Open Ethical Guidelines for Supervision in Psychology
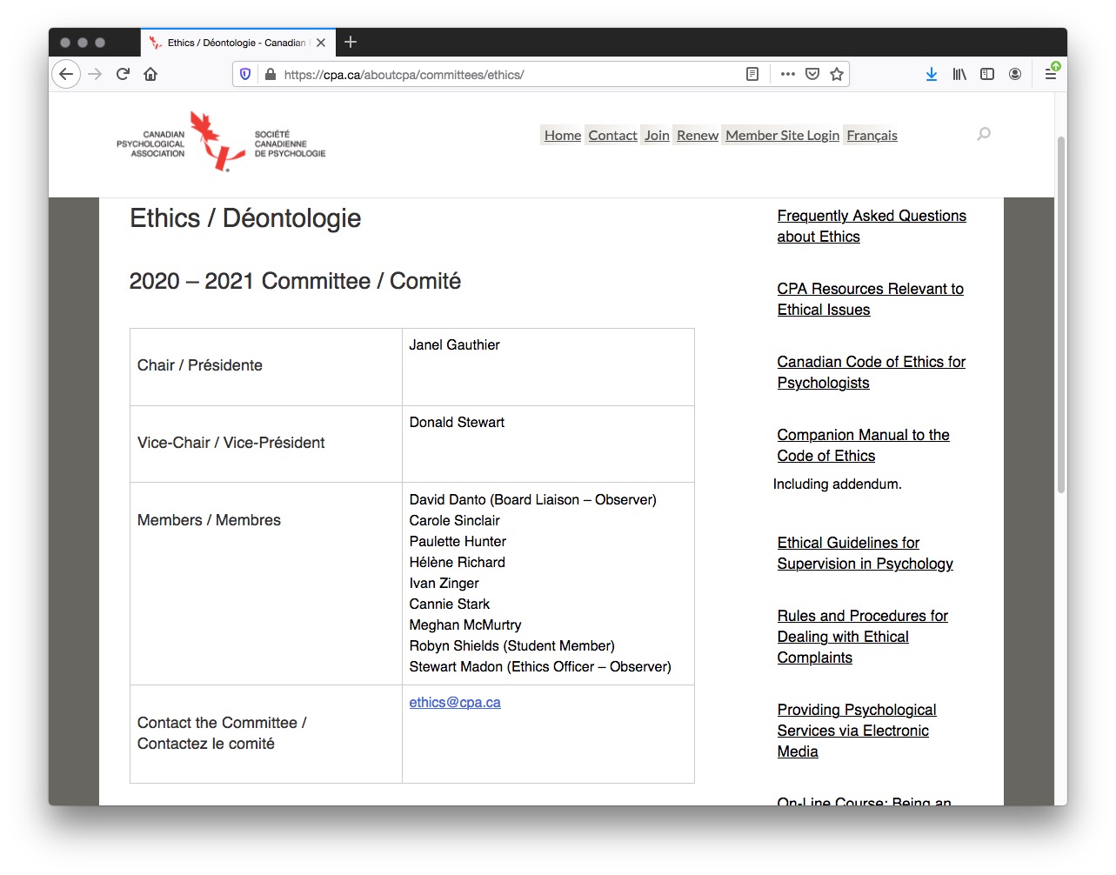The height and width of the screenshot is (875, 1116). (x=865, y=553)
